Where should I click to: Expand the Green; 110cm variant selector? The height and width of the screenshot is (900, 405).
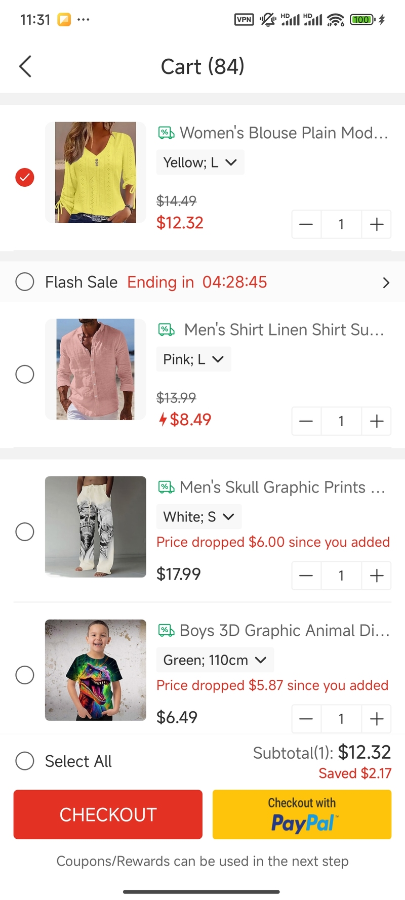(x=215, y=660)
